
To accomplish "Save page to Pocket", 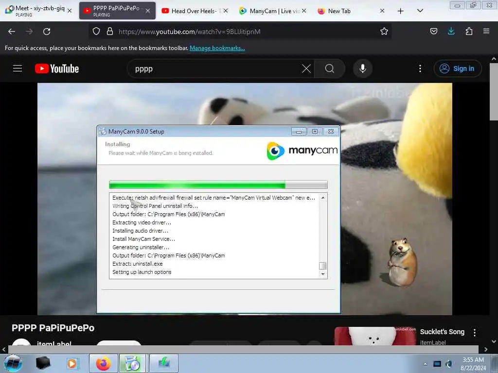I will 433,31.
